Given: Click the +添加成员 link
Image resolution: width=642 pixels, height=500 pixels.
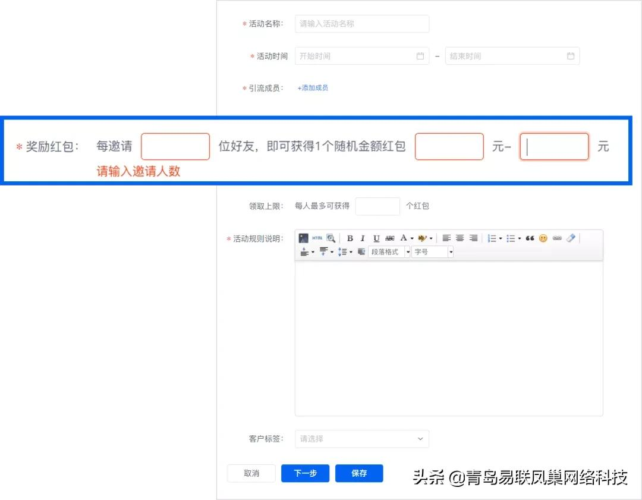Looking at the screenshot, I should 313,87.
